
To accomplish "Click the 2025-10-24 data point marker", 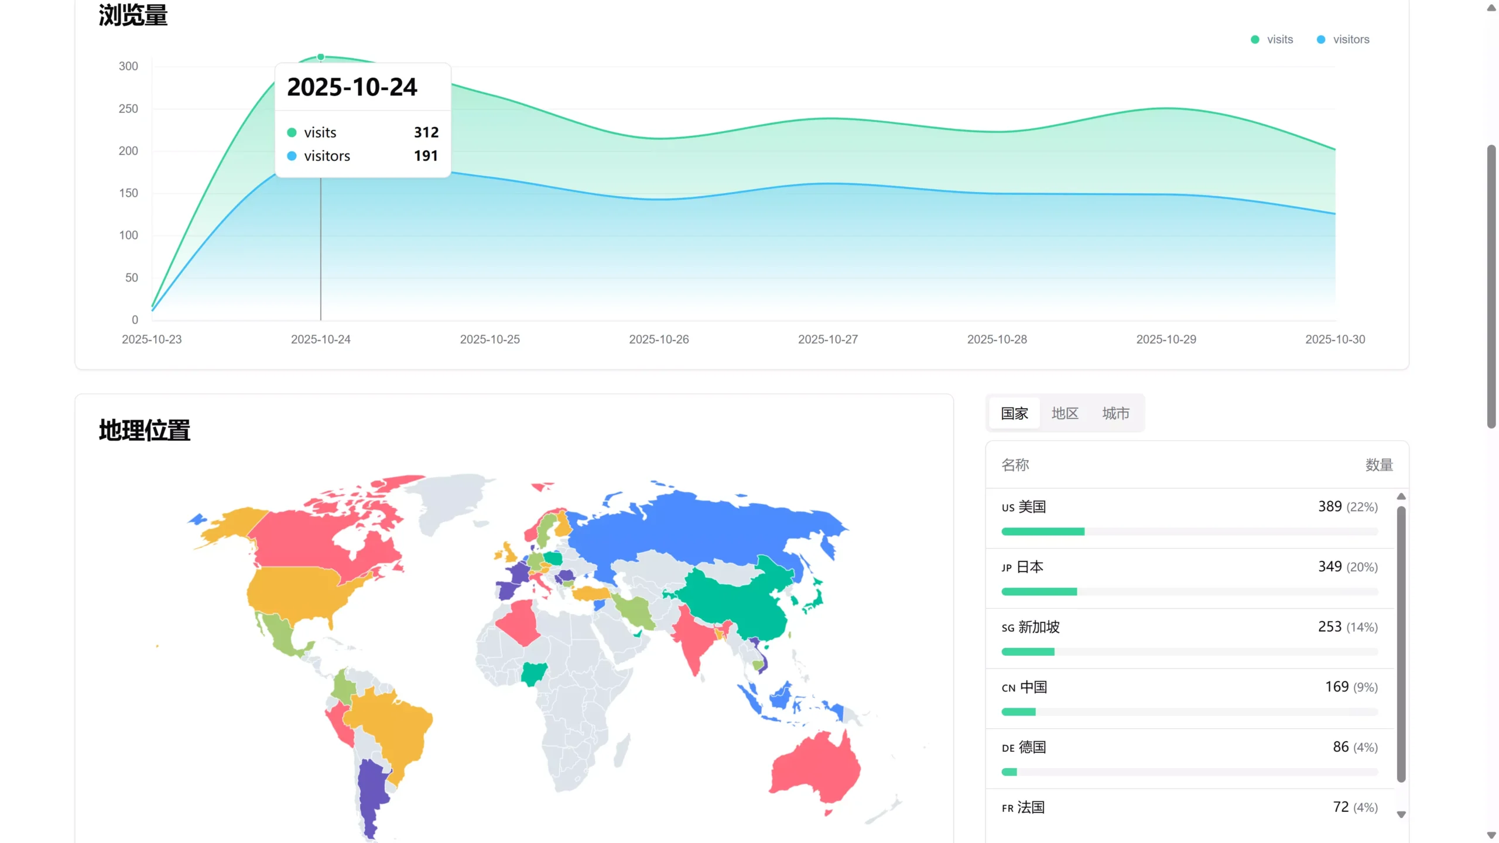I will coord(321,57).
